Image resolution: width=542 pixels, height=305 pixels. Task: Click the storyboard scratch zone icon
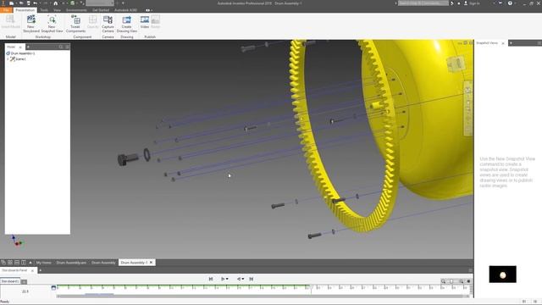pyautogui.click(x=53, y=288)
